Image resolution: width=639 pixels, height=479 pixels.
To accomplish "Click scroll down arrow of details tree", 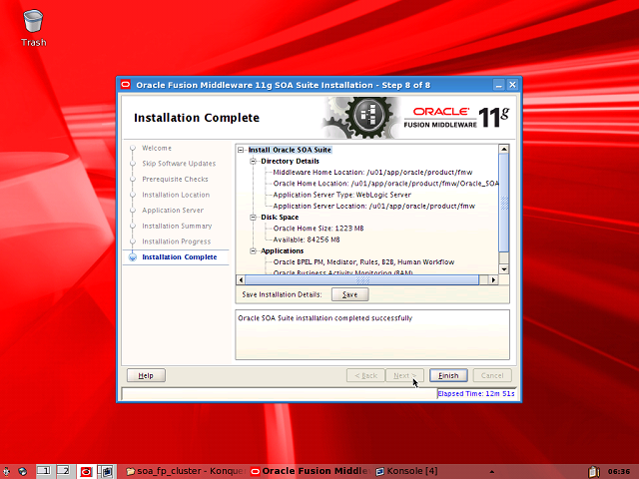I will (504, 269).
